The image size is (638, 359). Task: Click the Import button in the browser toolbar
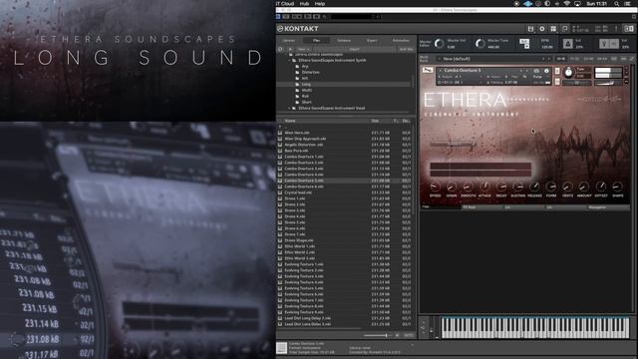[354, 49]
